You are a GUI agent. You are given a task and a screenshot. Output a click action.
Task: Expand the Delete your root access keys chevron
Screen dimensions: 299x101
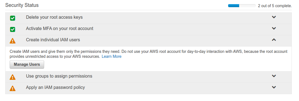pyautogui.click(x=274, y=17)
